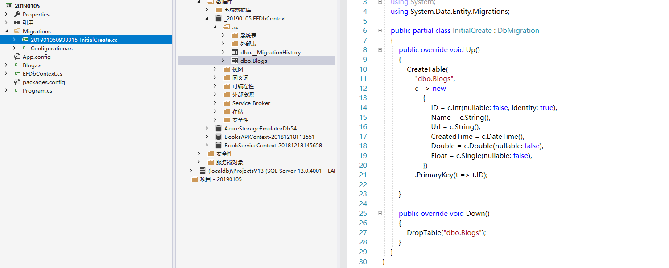Click the DropTable call on line 27
Screen dimensions: 669x268
(x=446, y=233)
